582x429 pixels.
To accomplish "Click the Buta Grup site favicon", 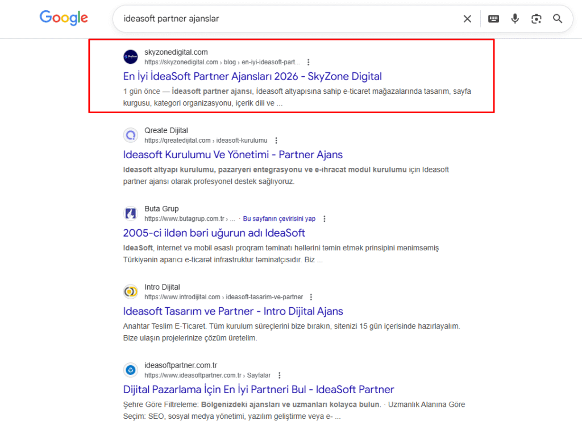I will coord(131,213).
